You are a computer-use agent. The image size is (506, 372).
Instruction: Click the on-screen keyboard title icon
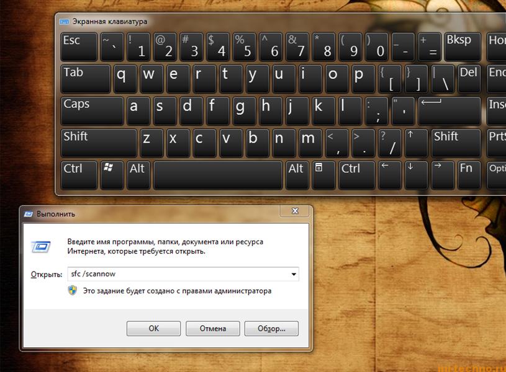click(x=64, y=22)
